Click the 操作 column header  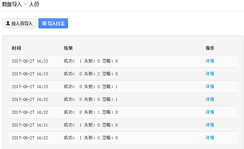[210, 48]
